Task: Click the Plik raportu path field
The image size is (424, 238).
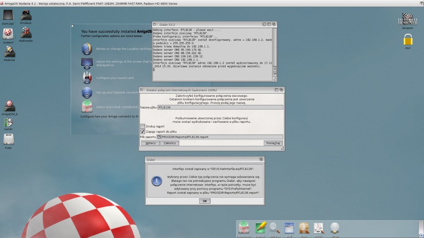Action: coord(222,137)
